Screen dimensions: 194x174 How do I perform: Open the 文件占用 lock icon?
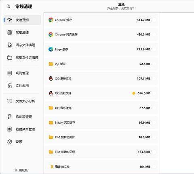pyautogui.click(x=10, y=86)
